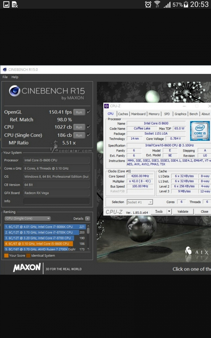Click the Multiplier value x 42.0 (8 - 43)

click(x=140, y=181)
